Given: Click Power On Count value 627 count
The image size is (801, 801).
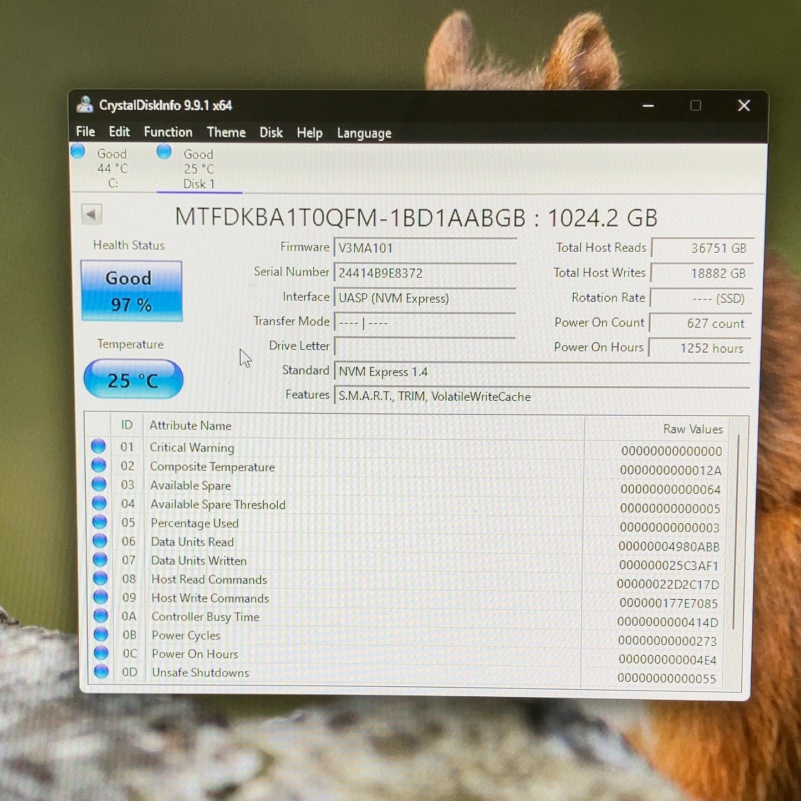Looking at the screenshot, I should (701, 323).
